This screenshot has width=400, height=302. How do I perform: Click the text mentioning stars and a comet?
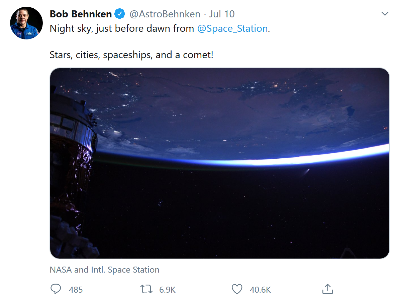[131, 55]
